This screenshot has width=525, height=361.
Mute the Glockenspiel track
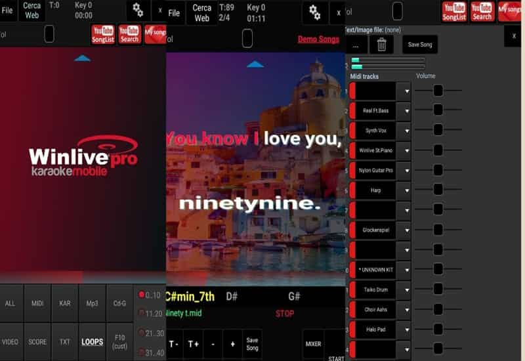[352, 230]
